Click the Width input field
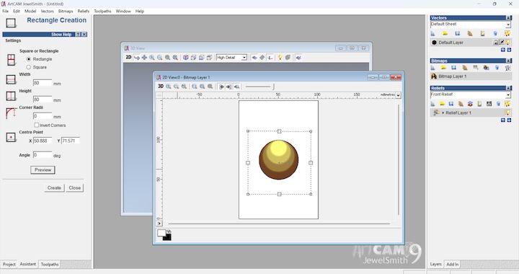Image resolution: width=519 pixels, height=274 pixels. click(x=43, y=83)
